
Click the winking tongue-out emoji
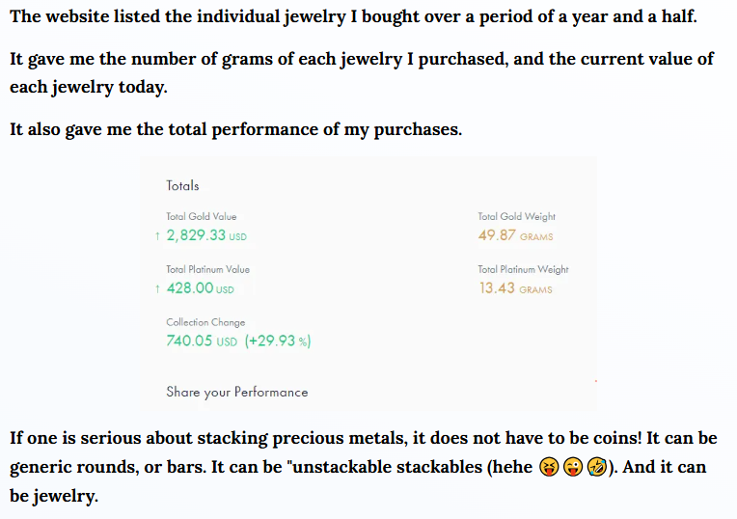pyautogui.click(x=573, y=467)
